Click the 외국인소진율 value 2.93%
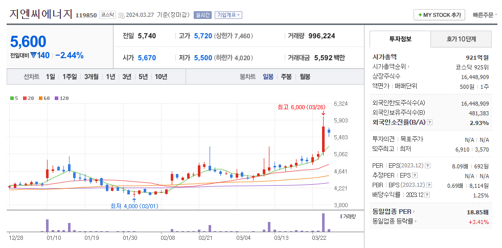 point(480,122)
